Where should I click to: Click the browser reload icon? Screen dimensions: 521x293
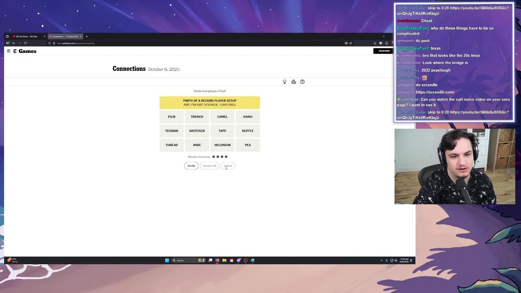click(x=25, y=43)
